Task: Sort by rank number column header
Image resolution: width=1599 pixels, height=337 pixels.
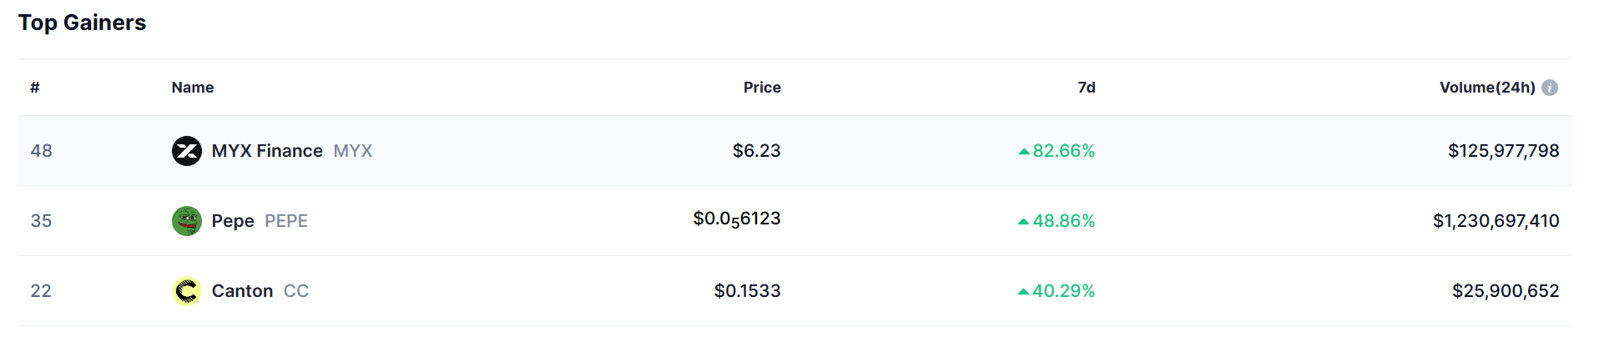Action: 35,88
